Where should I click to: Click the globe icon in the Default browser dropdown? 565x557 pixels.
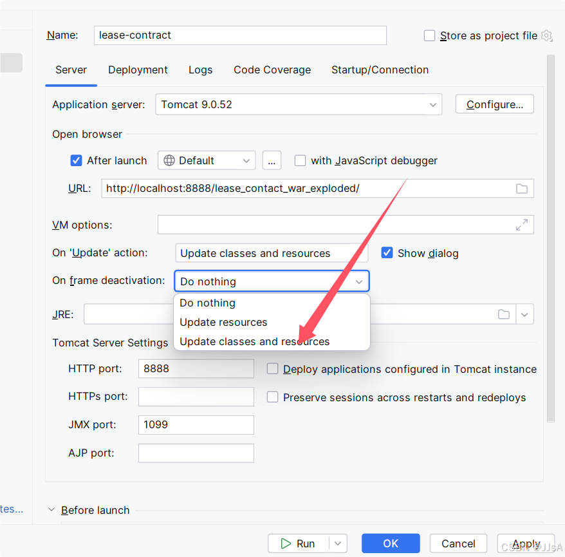pos(169,160)
